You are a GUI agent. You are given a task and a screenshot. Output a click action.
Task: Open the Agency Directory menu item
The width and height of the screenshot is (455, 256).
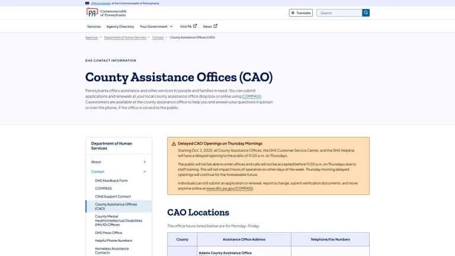pyautogui.click(x=120, y=27)
